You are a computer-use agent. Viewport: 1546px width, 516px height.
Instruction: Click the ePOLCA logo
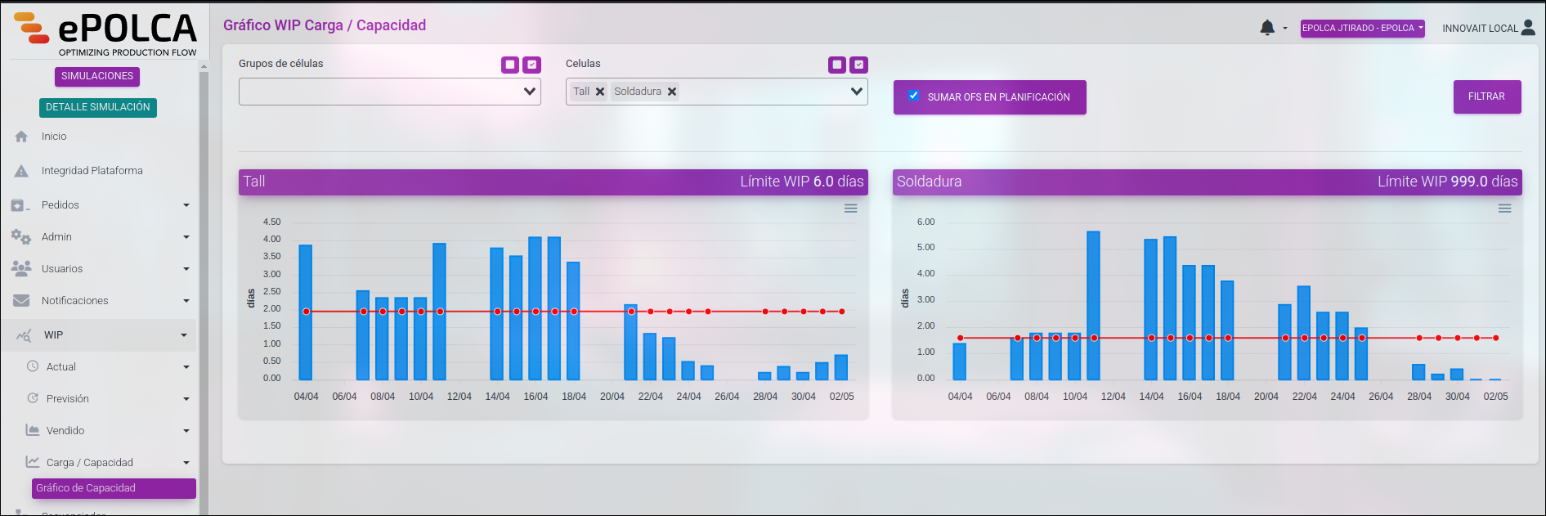(105, 34)
